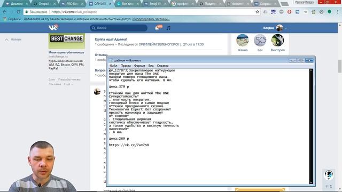Click Виктория member avatar
Screen dimensions: 342x192
277,41
